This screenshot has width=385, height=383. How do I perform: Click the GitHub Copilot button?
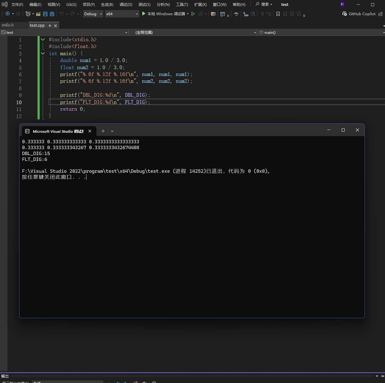[x=359, y=14]
